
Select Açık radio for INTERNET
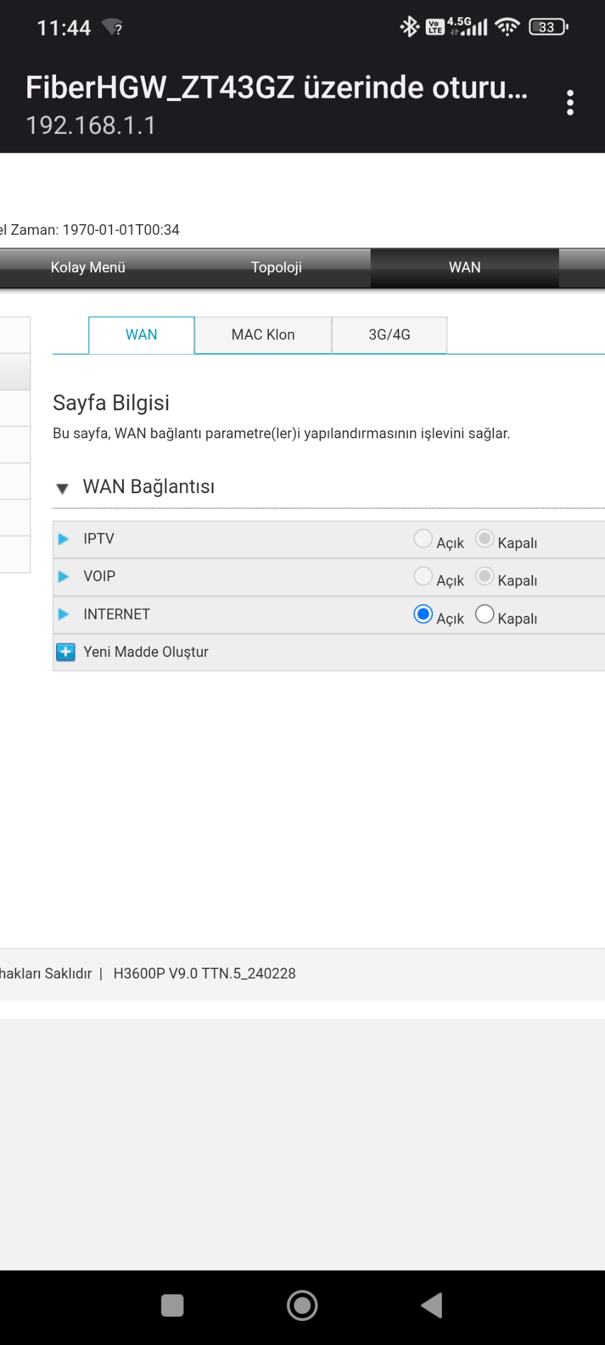pos(423,615)
